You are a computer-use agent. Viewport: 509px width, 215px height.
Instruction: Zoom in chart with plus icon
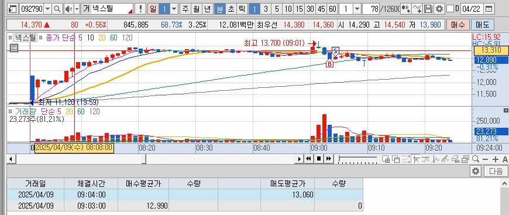click(496, 159)
